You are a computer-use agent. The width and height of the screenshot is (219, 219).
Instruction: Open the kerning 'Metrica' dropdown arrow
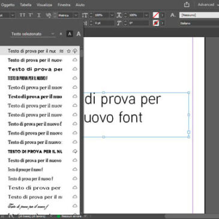pyautogui.click(x=76, y=15)
